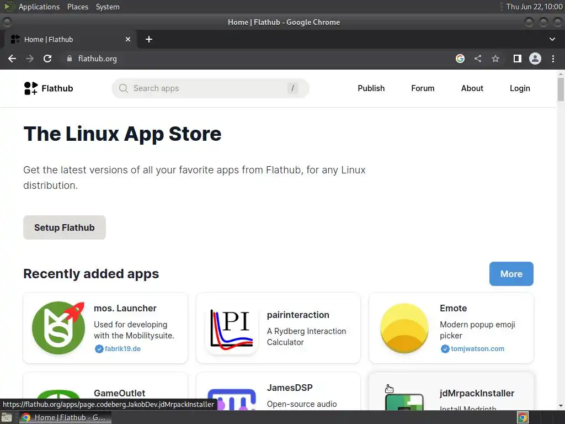The width and height of the screenshot is (565, 424).
Task: Click the Home | Flathub taskbar window button
Action: pyautogui.click(x=65, y=417)
